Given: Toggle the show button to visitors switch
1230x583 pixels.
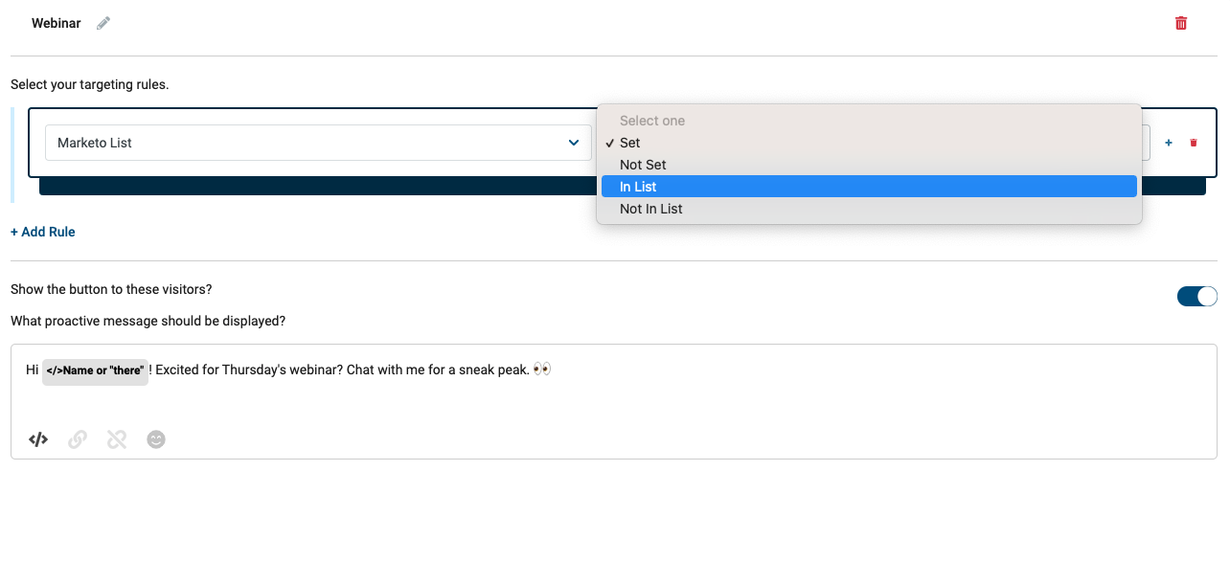Looking at the screenshot, I should [1197, 296].
